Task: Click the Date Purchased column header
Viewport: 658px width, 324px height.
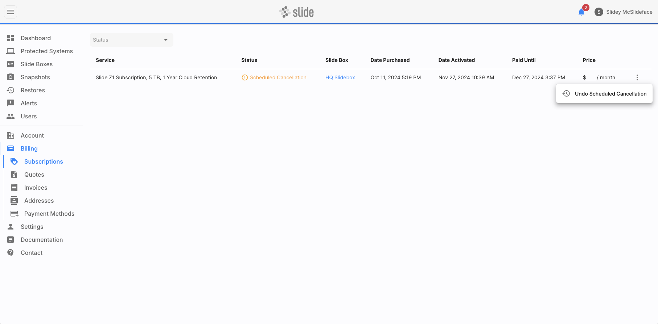Action: click(390, 60)
